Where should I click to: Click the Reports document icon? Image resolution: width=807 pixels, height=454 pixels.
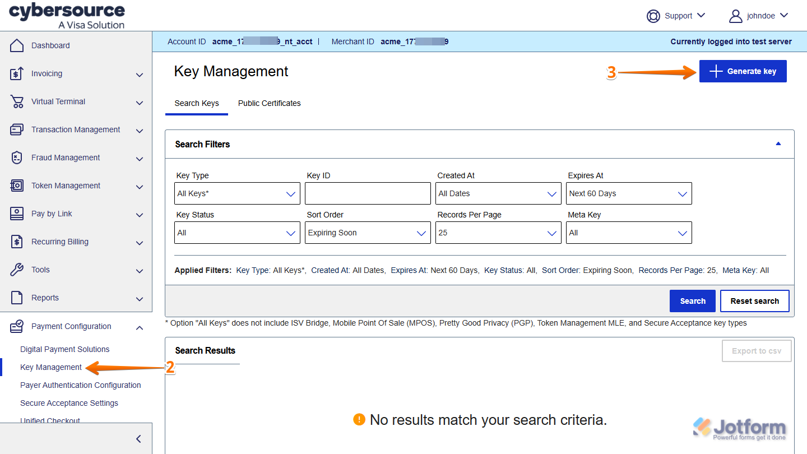point(17,298)
